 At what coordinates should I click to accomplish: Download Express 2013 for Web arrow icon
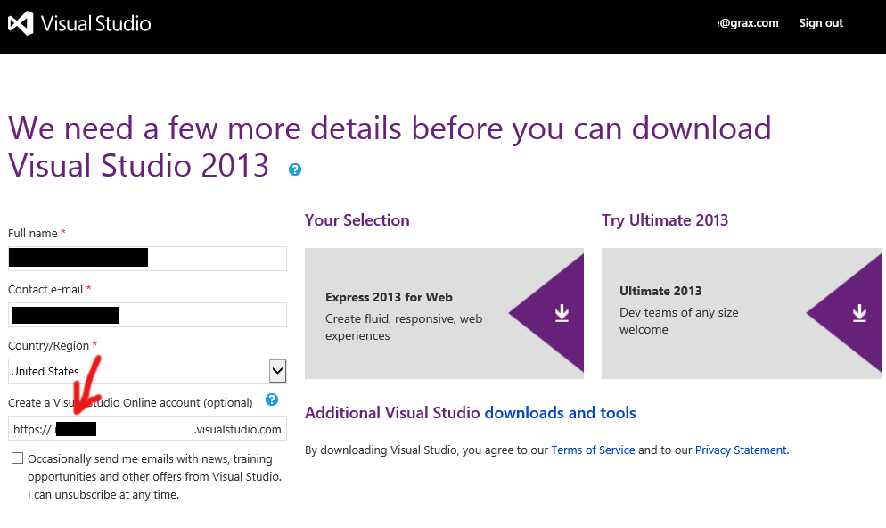coord(562,313)
